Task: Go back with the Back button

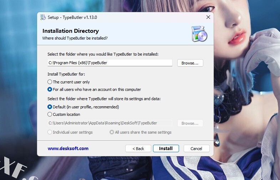Action: 138,148
